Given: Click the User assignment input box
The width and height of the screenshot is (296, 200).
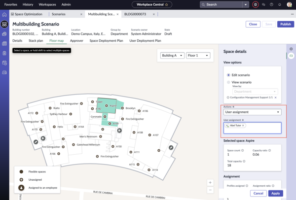Looking at the screenshot, I should point(253,128).
